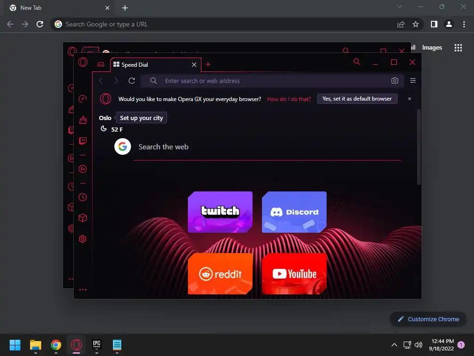This screenshot has height=356, width=474.
Task: Open Easy Setup sliders icon
Action: (412, 81)
